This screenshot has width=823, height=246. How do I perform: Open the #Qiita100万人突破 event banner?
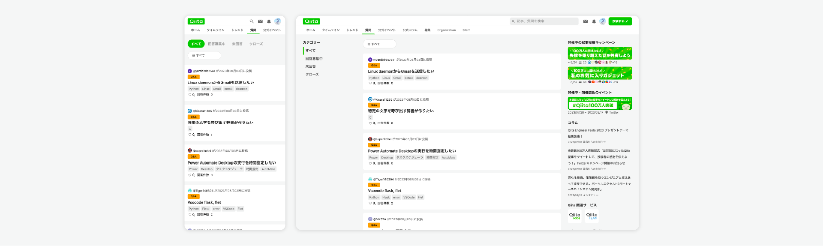(600, 103)
